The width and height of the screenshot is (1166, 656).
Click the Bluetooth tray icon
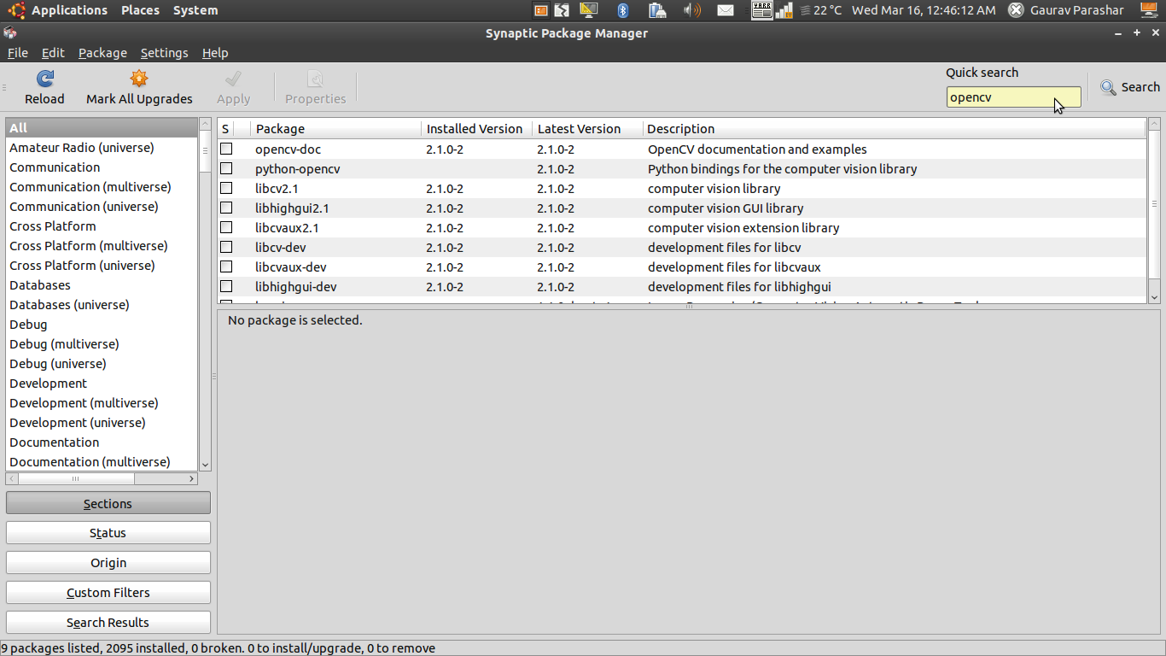[x=623, y=10]
